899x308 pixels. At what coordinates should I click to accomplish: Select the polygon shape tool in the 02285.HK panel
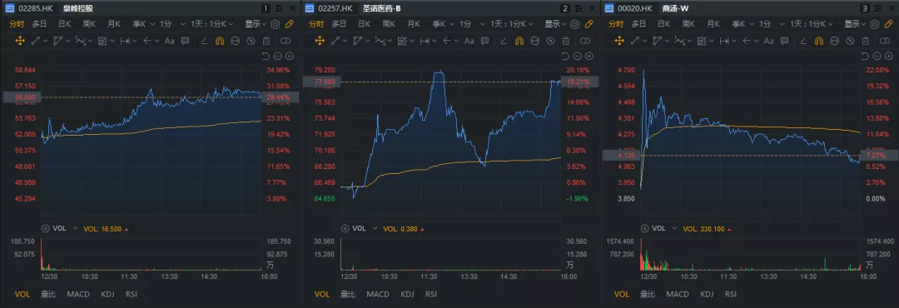click(x=58, y=41)
